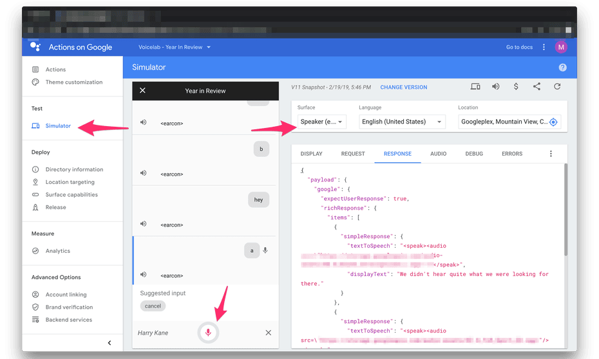Close the Year in Review conversation

pyautogui.click(x=142, y=91)
